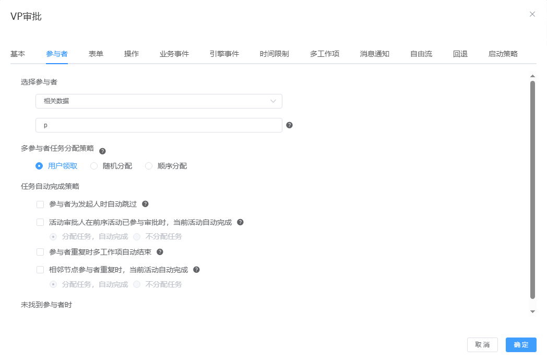Click help icon after 相邻节点参与者重复时 option
Viewport: 547px width, 361px height.
[x=197, y=270]
